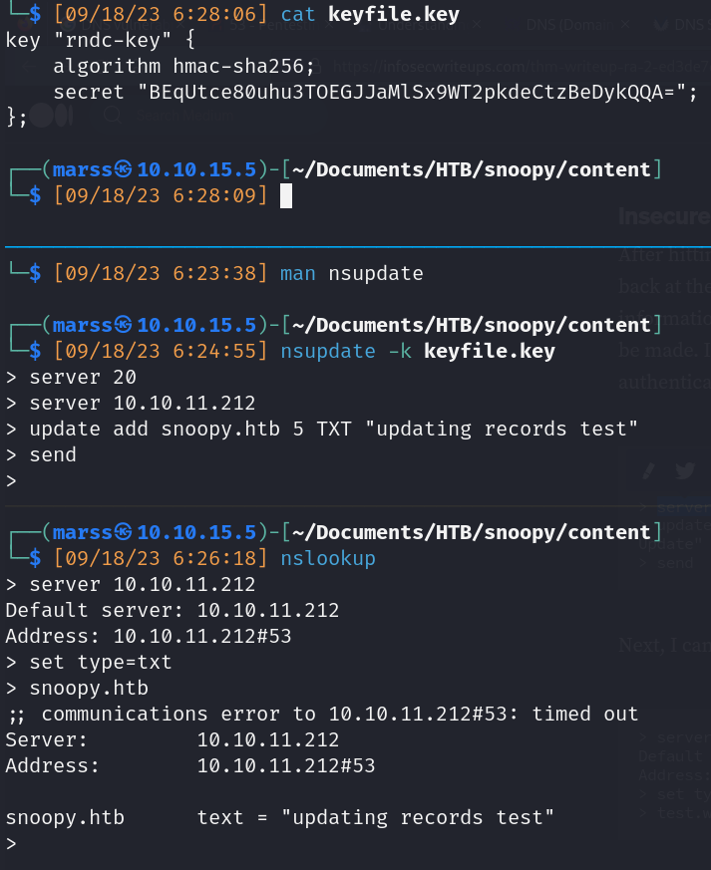
Task: Switch to the faint "DNS (Domain" browser tab
Action: [x=570, y=25]
